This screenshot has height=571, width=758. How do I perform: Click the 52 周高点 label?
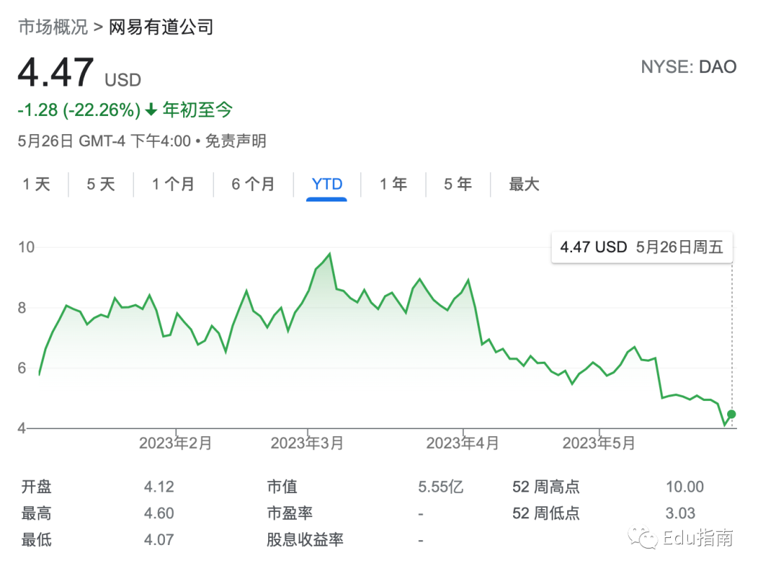546,487
